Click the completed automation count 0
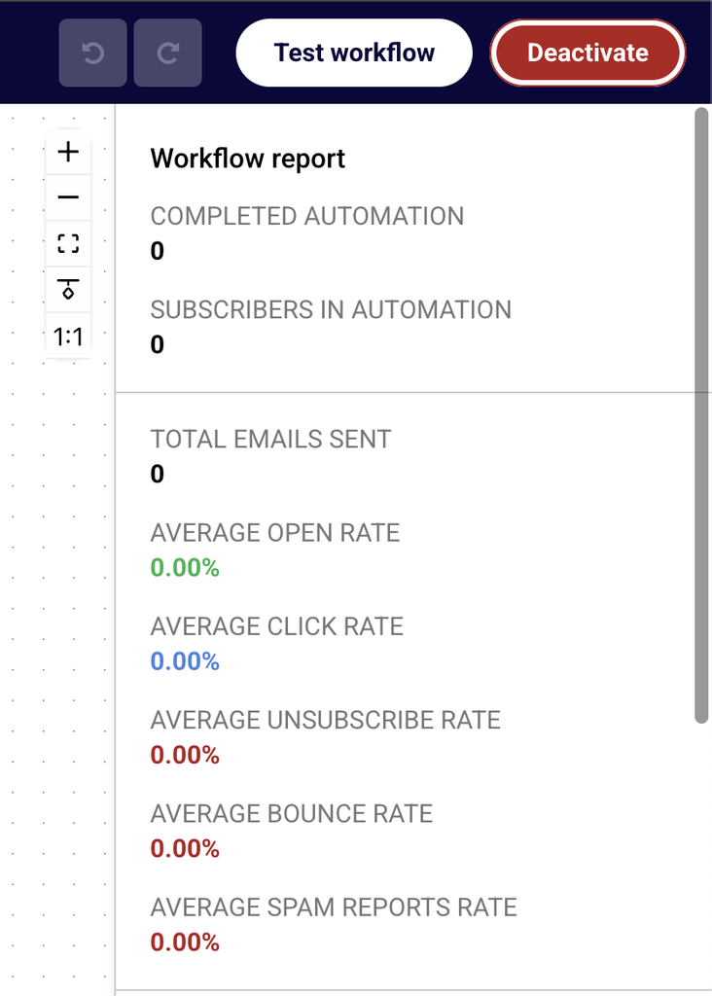 click(158, 251)
